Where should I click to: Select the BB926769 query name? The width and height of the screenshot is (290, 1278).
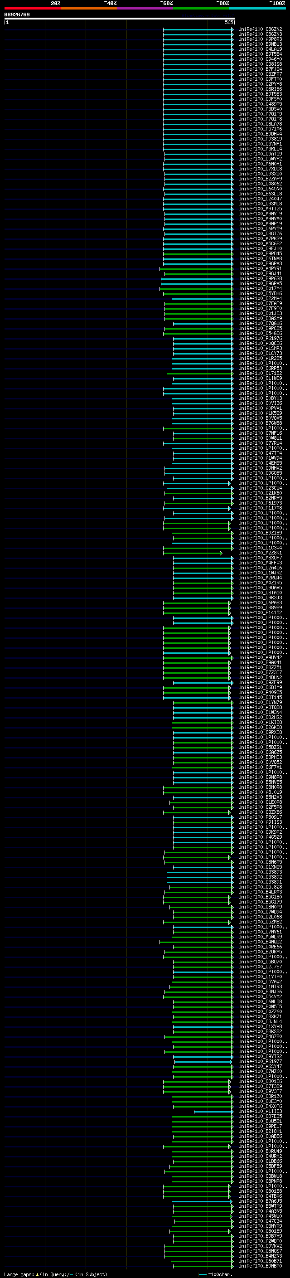(x=17, y=15)
